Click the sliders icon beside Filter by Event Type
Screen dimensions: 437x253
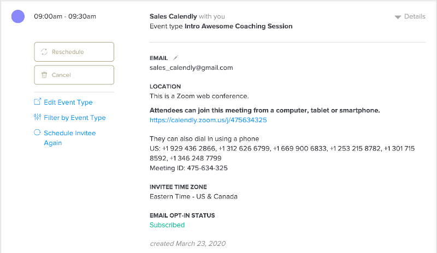[38, 117]
